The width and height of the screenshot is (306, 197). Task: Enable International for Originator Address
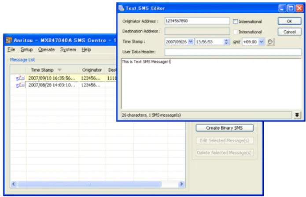[x=236, y=22]
